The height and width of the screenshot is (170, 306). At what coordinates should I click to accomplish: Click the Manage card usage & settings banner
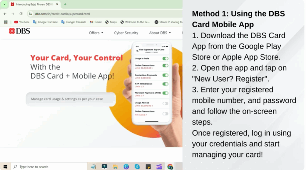(71, 99)
